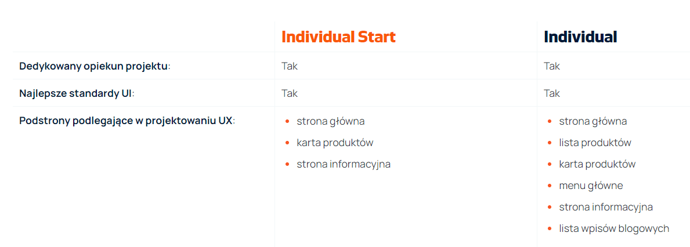Click Tak for Najlepsze standardy UI under Individual Start
This screenshot has width=690, height=247.
tap(290, 93)
